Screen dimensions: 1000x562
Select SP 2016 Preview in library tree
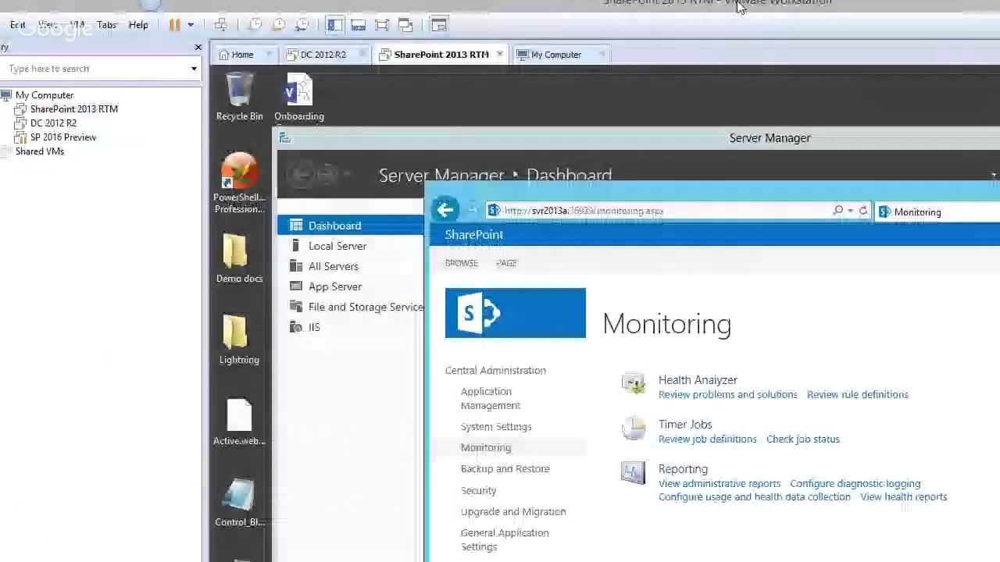[x=62, y=137]
